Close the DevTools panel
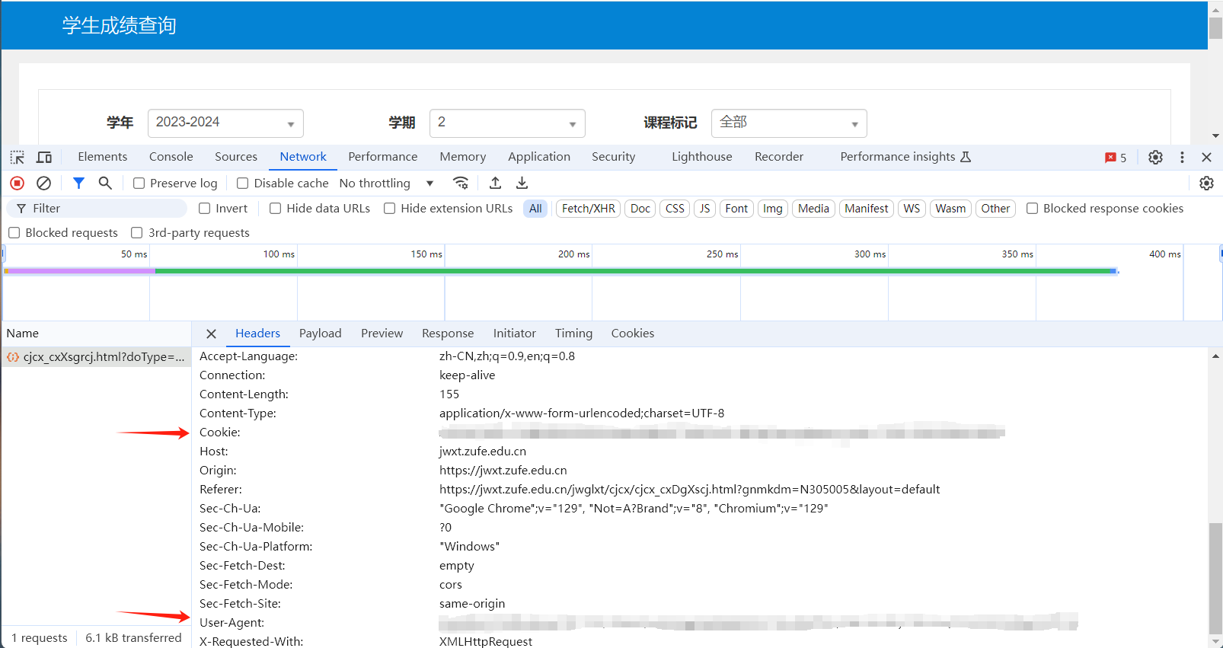Image resolution: width=1223 pixels, height=648 pixels. click(1206, 157)
